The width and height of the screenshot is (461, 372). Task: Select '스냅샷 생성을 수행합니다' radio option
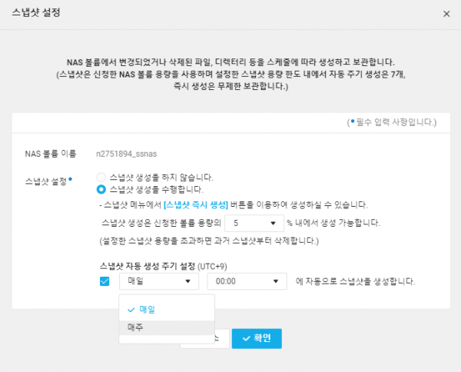pos(101,189)
